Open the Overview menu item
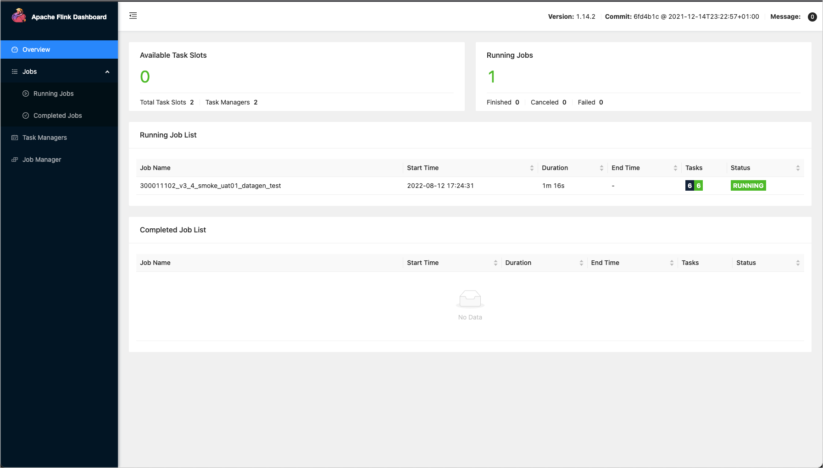Screen dimensions: 823x468 point(59,50)
